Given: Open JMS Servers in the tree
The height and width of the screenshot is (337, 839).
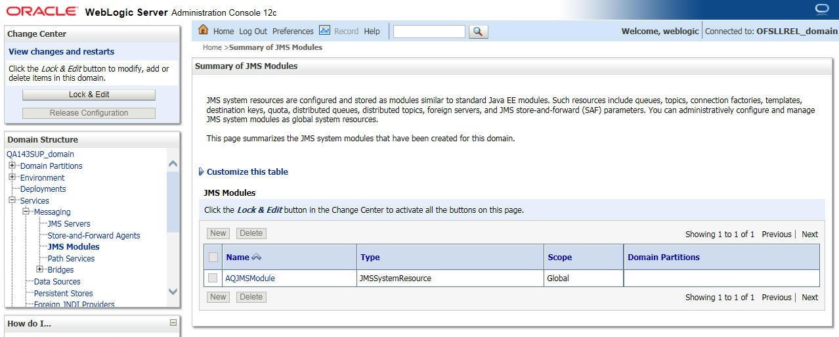Looking at the screenshot, I should (x=69, y=223).
